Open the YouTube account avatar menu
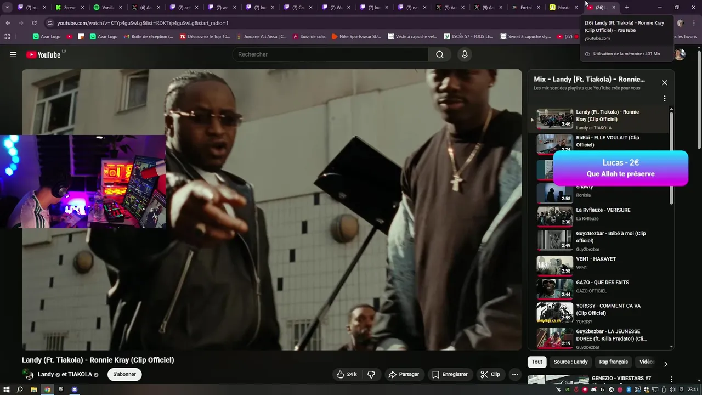702x395 pixels. click(680, 54)
